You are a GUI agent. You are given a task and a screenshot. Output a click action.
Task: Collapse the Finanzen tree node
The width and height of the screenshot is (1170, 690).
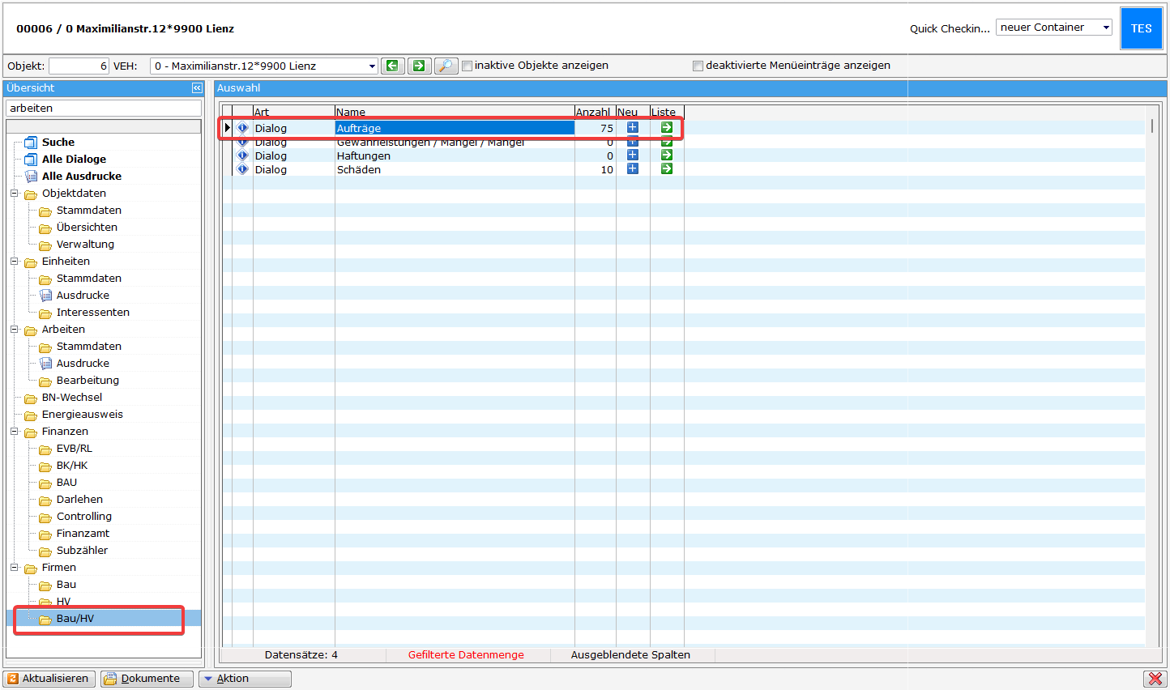(15, 432)
